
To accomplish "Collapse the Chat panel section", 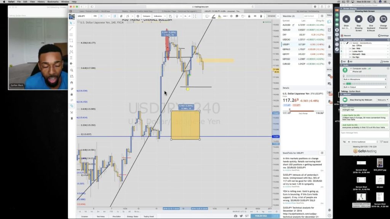I will tap(341, 105).
